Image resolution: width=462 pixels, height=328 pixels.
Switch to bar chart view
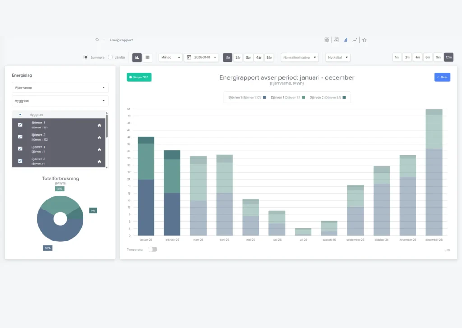click(x=137, y=58)
